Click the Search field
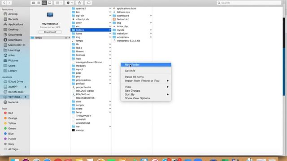The width and height of the screenshot is (287, 161). (249, 3)
